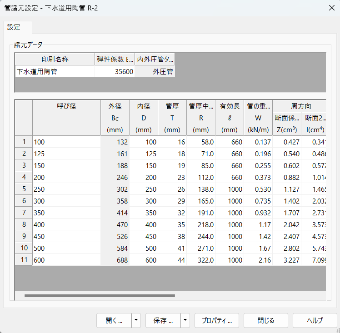Expand the dropdown arrow next to 保存

(x=185, y=320)
